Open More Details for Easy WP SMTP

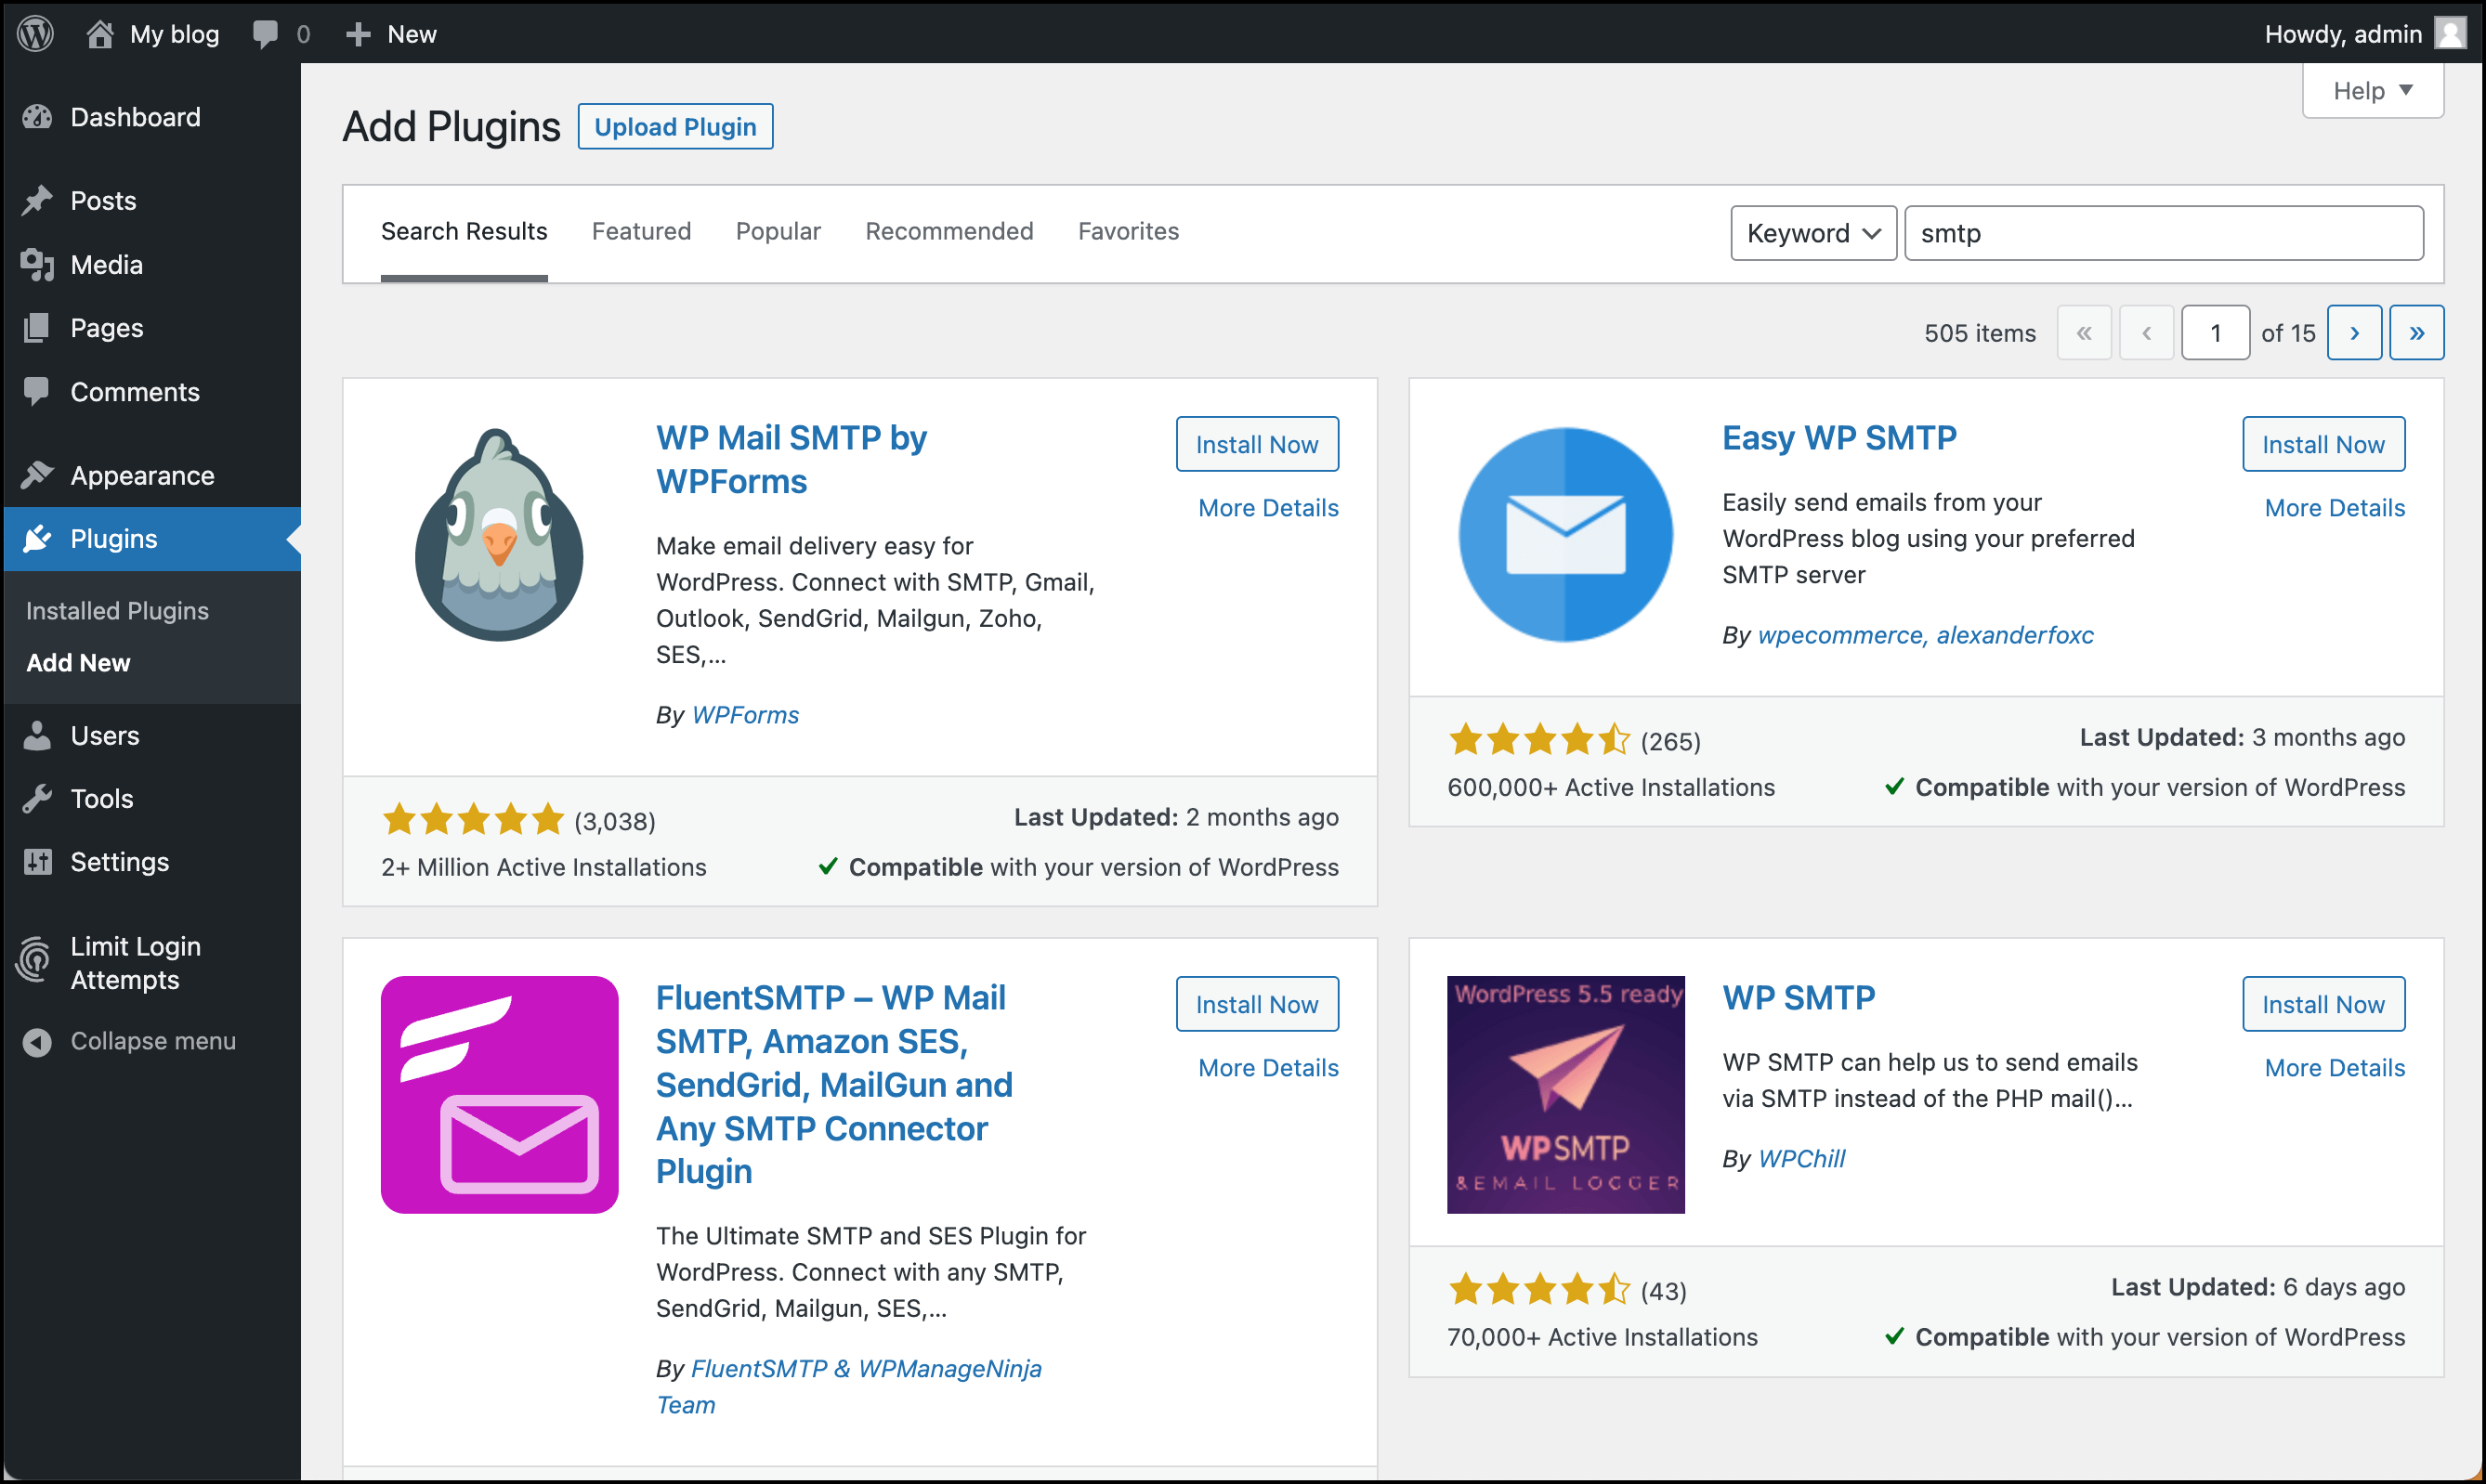pos(2335,508)
